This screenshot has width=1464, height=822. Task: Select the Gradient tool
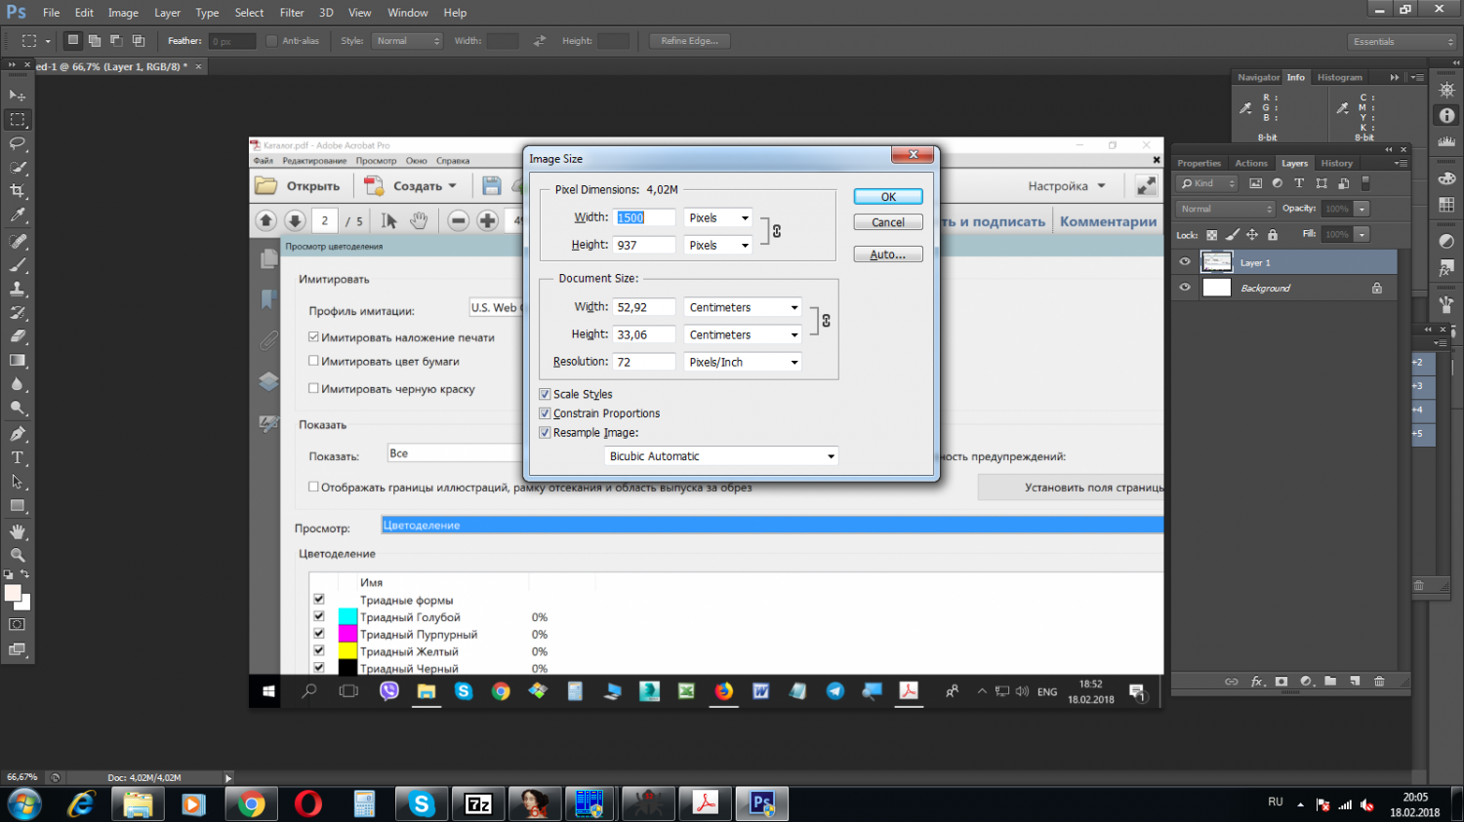(18, 361)
